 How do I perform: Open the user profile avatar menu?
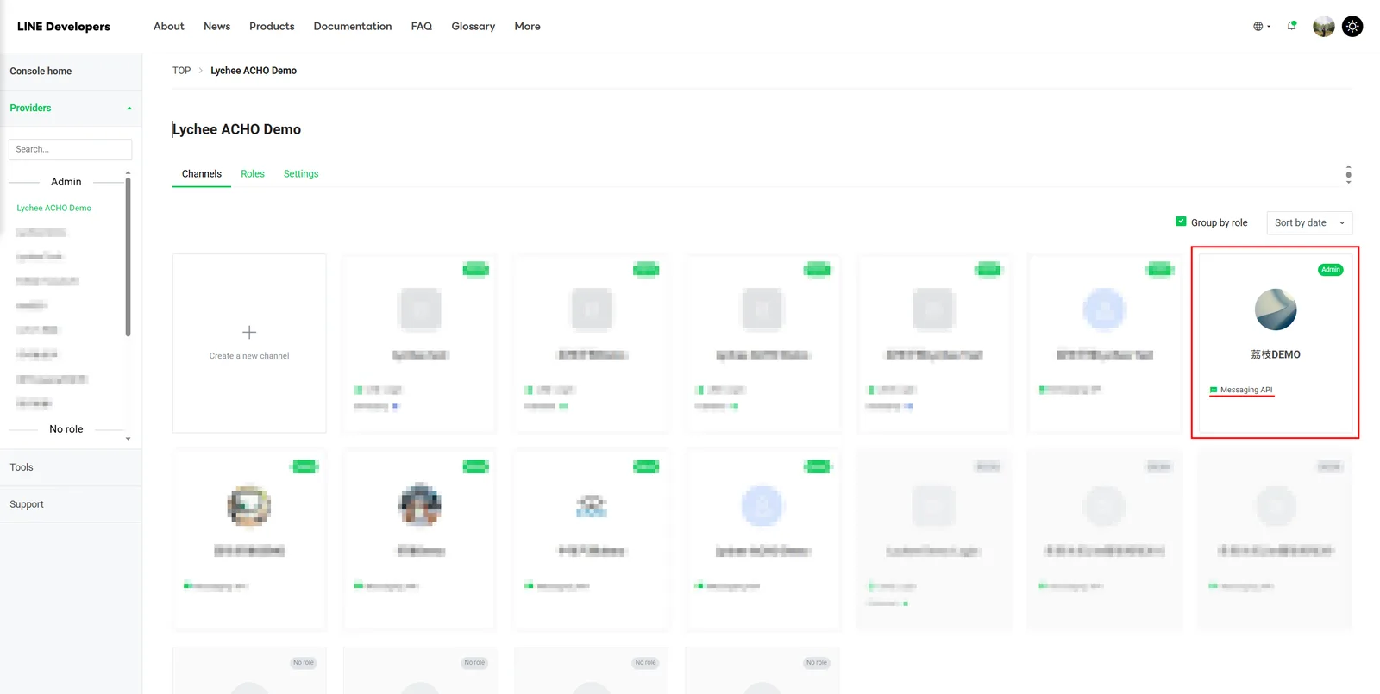tap(1324, 27)
